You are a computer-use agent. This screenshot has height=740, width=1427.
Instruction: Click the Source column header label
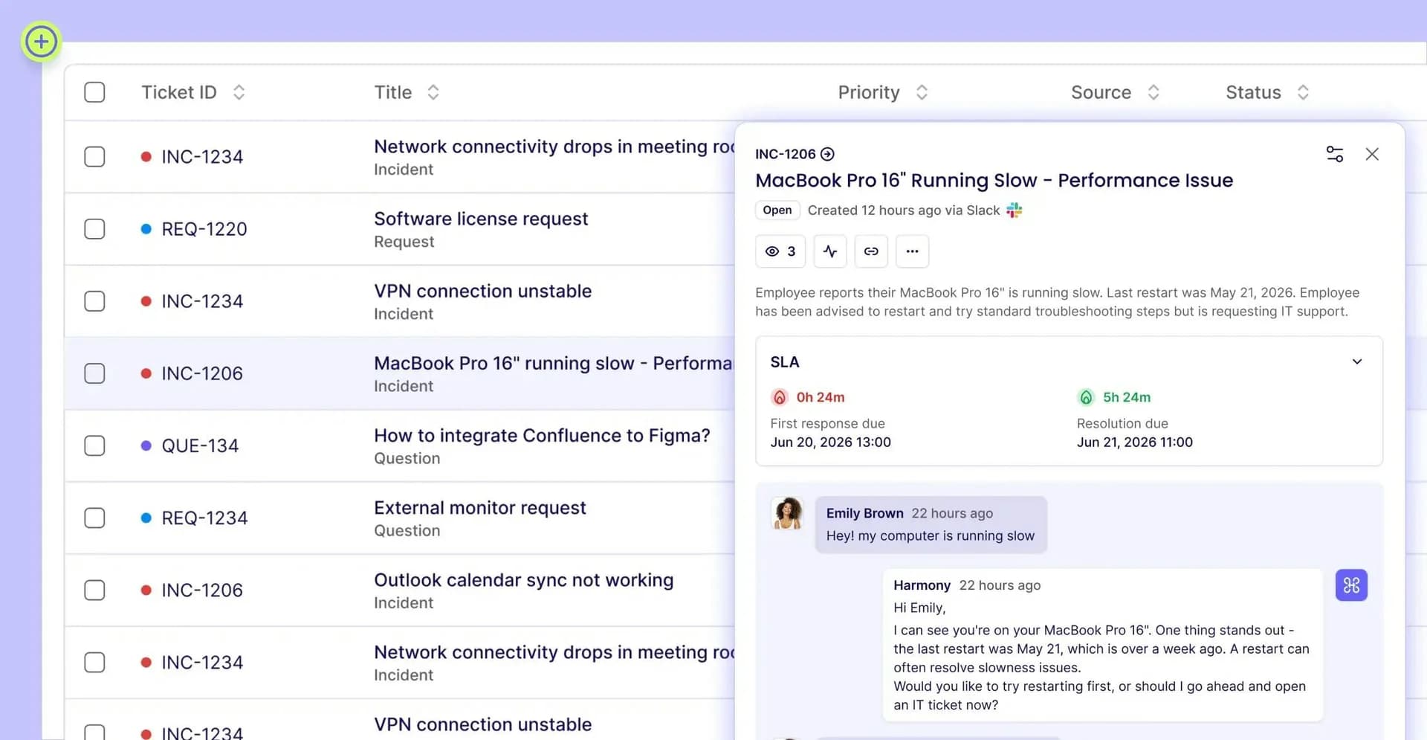pos(1101,92)
